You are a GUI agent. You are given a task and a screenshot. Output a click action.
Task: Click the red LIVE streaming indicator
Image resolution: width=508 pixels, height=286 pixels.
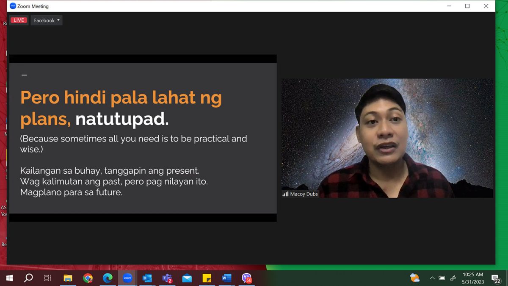pos(19,20)
